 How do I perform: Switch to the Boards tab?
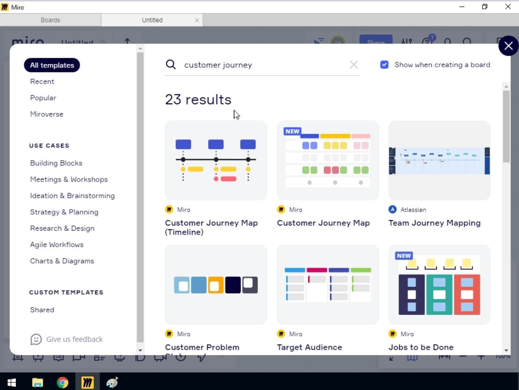tap(50, 20)
